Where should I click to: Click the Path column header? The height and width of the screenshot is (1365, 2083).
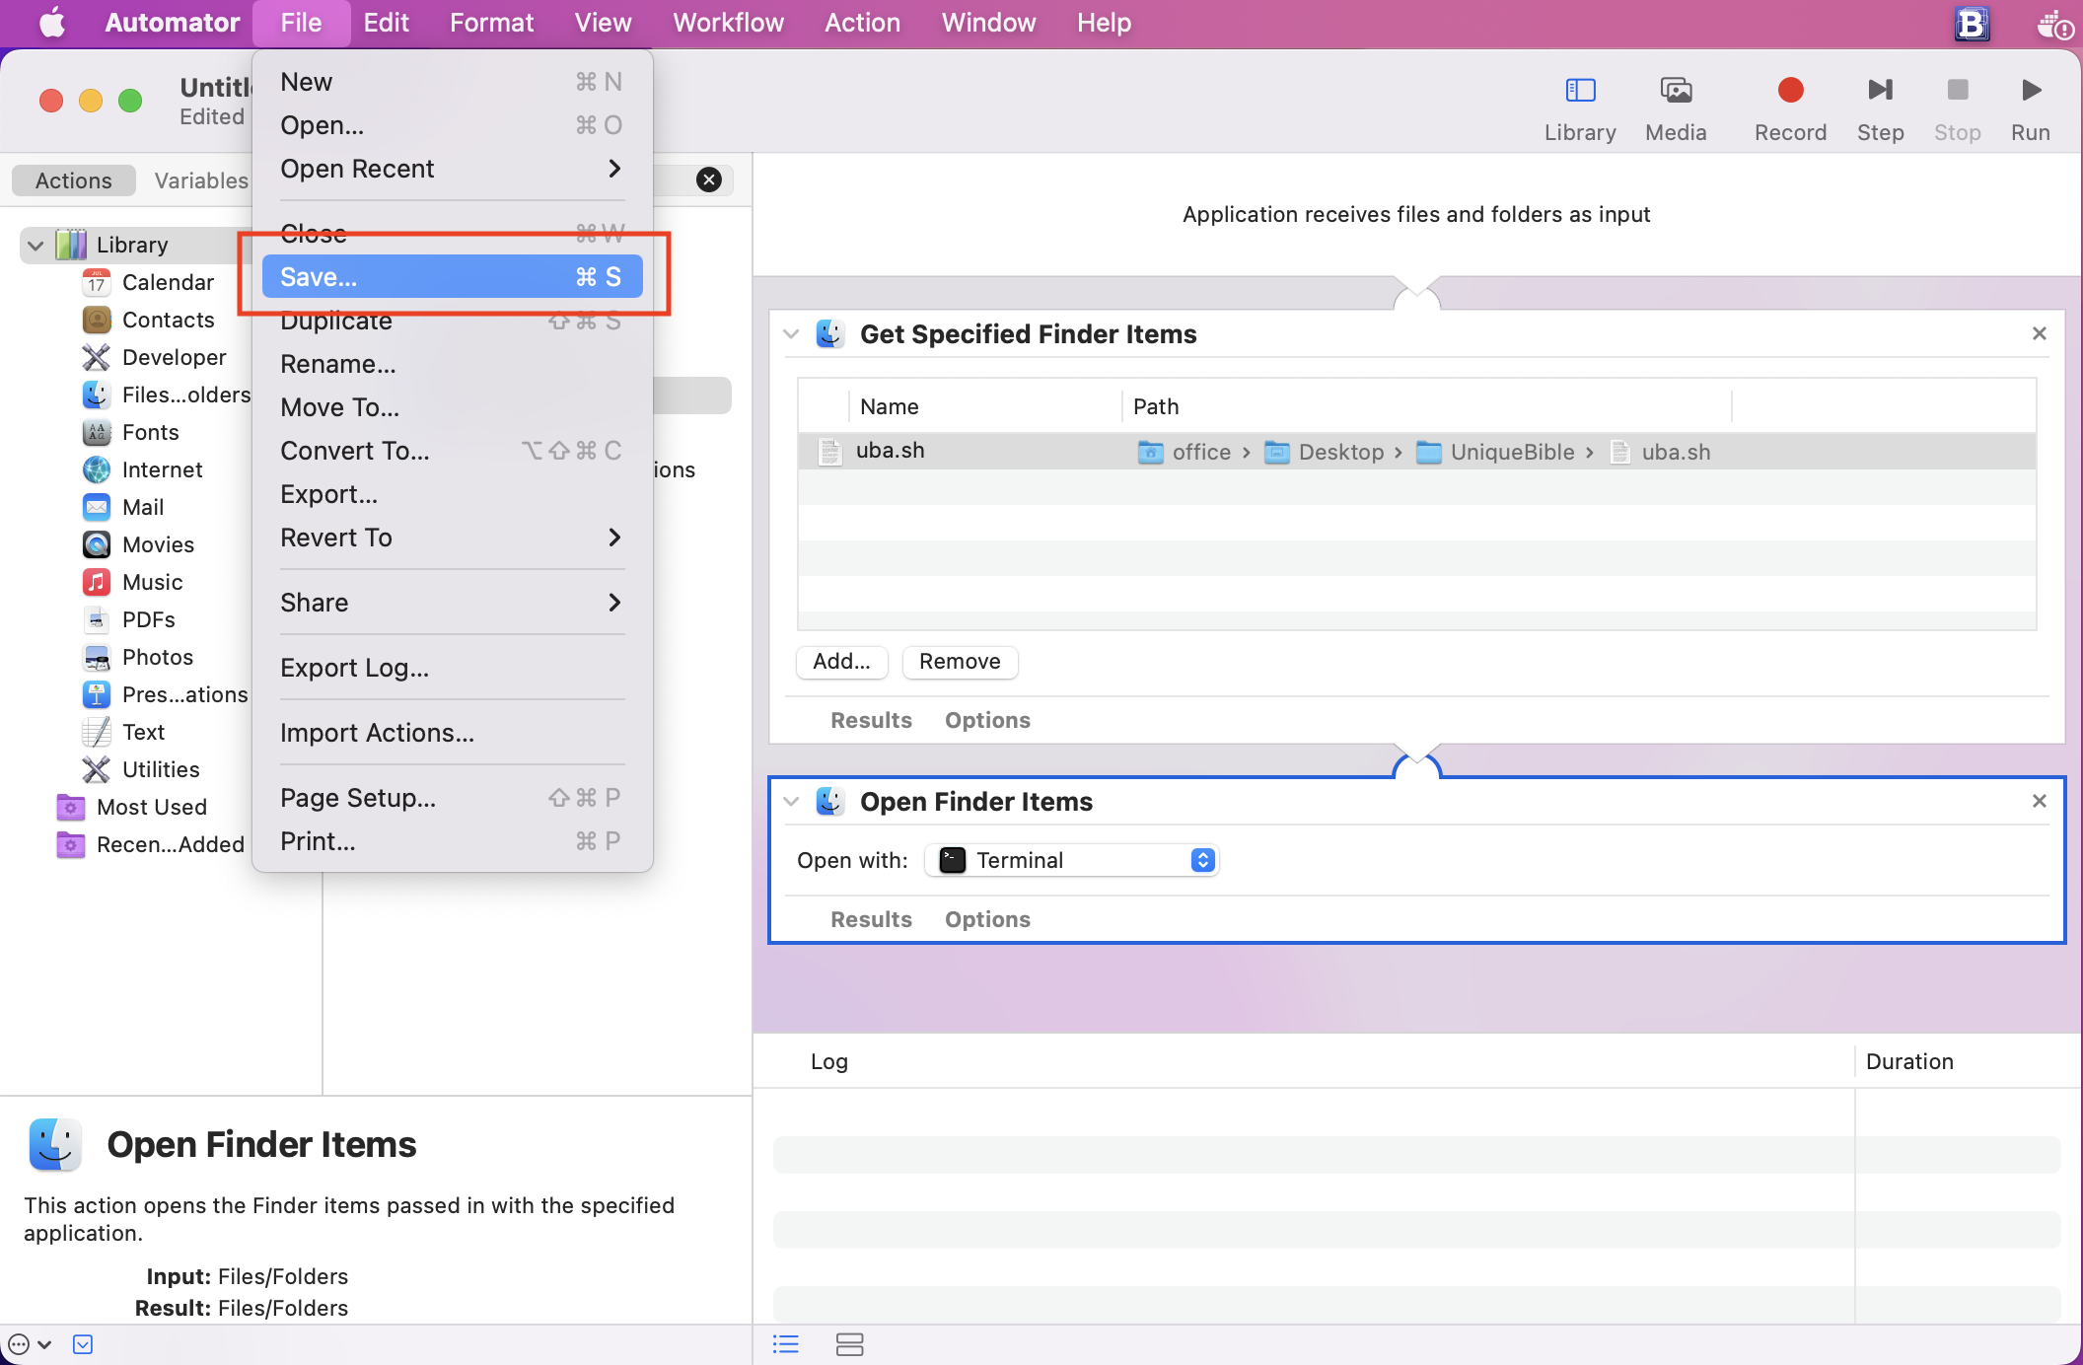click(1426, 406)
